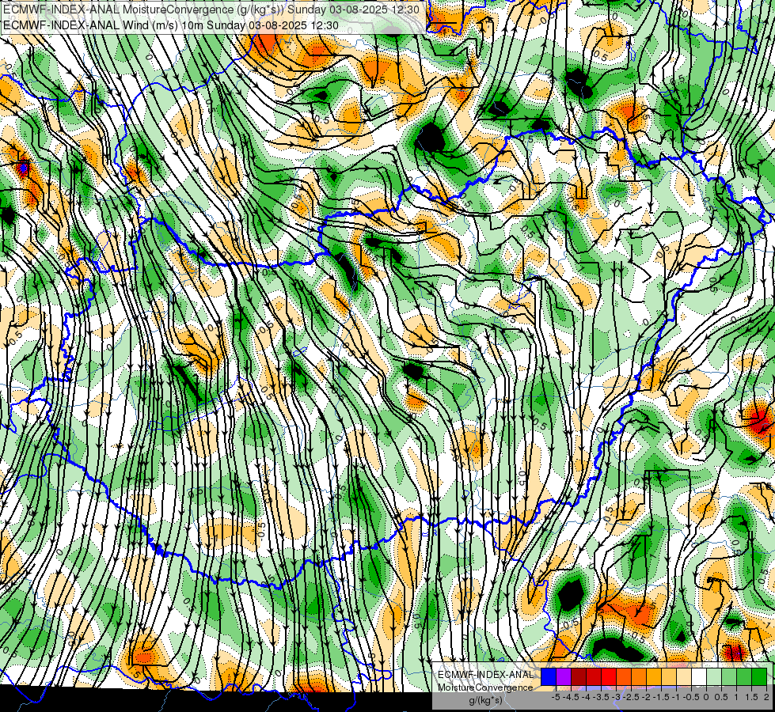This screenshot has height=712, width=775.
Task: Click the legend tick label 2
Action: pyautogui.click(x=766, y=697)
